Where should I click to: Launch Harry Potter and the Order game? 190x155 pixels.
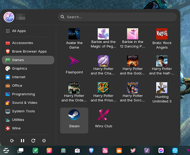pos(74,92)
